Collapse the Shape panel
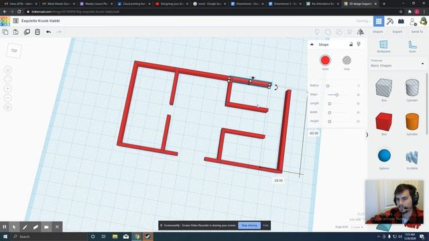429x241 pixels. [312, 45]
